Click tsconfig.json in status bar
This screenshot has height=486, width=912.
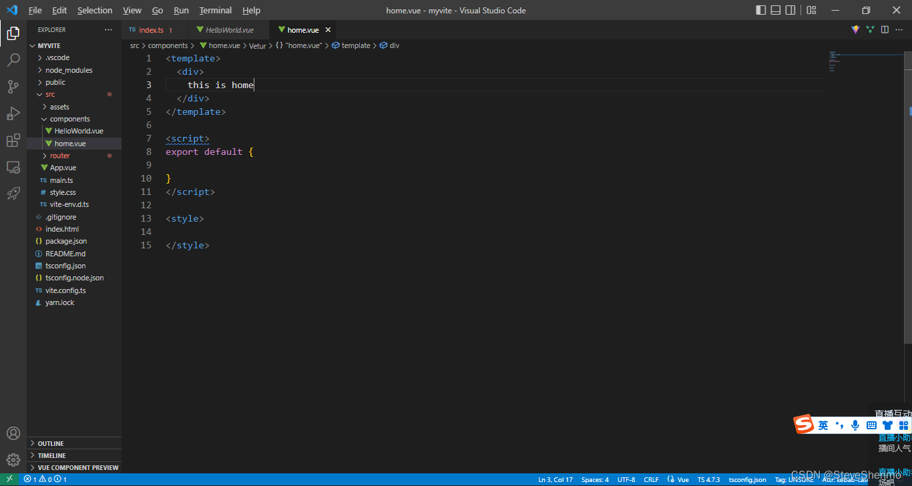click(x=747, y=479)
